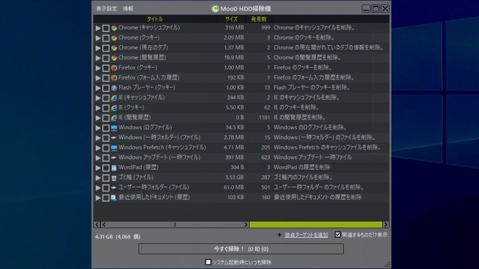Click the far-left scroll arrow of the scrollbar

click(97, 225)
